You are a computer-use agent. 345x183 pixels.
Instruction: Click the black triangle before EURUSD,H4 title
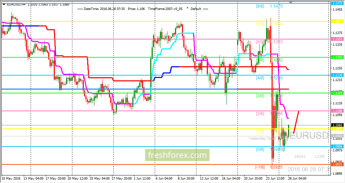tap(4, 4)
